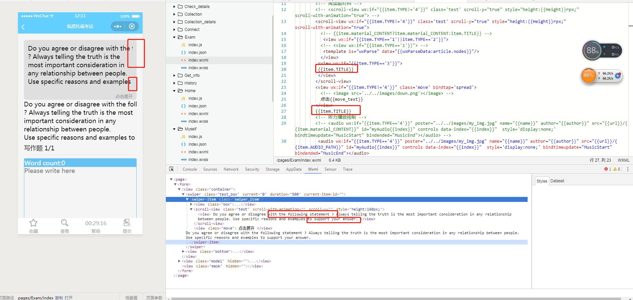Click the red error count indicator
The width and height of the screenshot is (633, 300).
[607, 169]
